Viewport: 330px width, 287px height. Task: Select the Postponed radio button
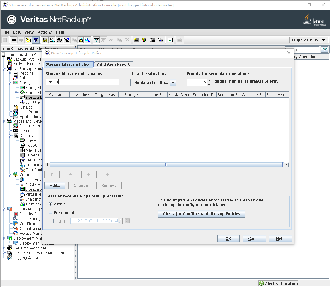(51, 213)
